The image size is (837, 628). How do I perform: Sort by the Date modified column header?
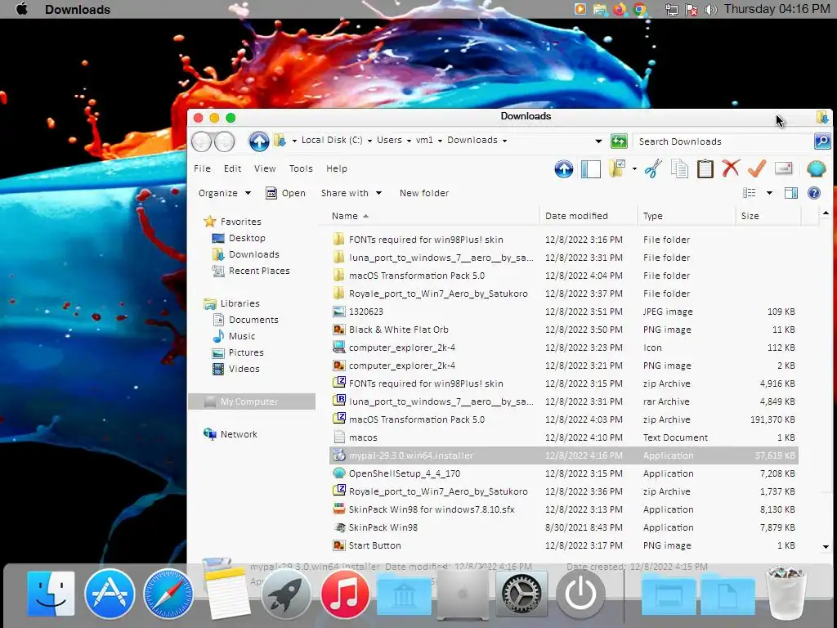589,216
